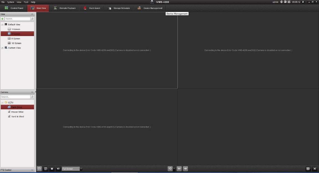Viewport: 319px width, 173px height.
Task: Select the House Drive camera
Action: pyautogui.click(x=17, y=112)
